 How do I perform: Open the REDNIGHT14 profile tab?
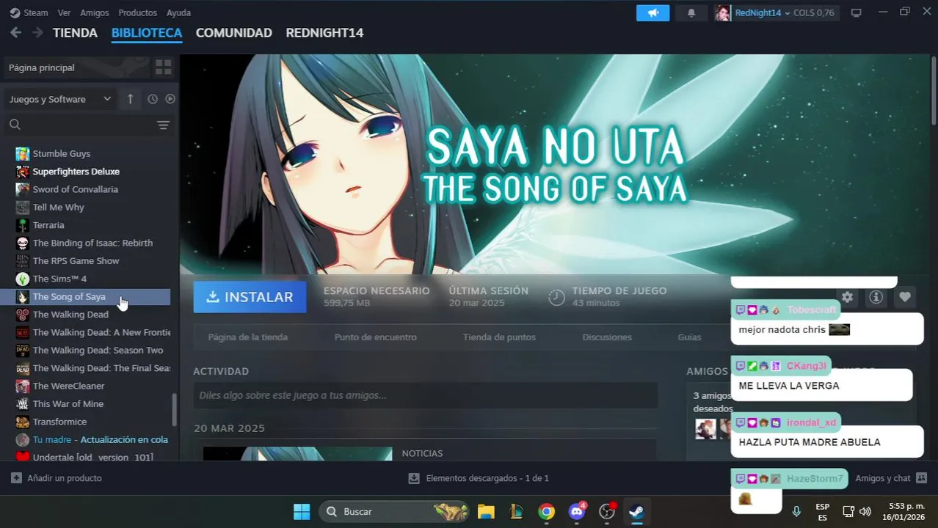pyautogui.click(x=324, y=32)
